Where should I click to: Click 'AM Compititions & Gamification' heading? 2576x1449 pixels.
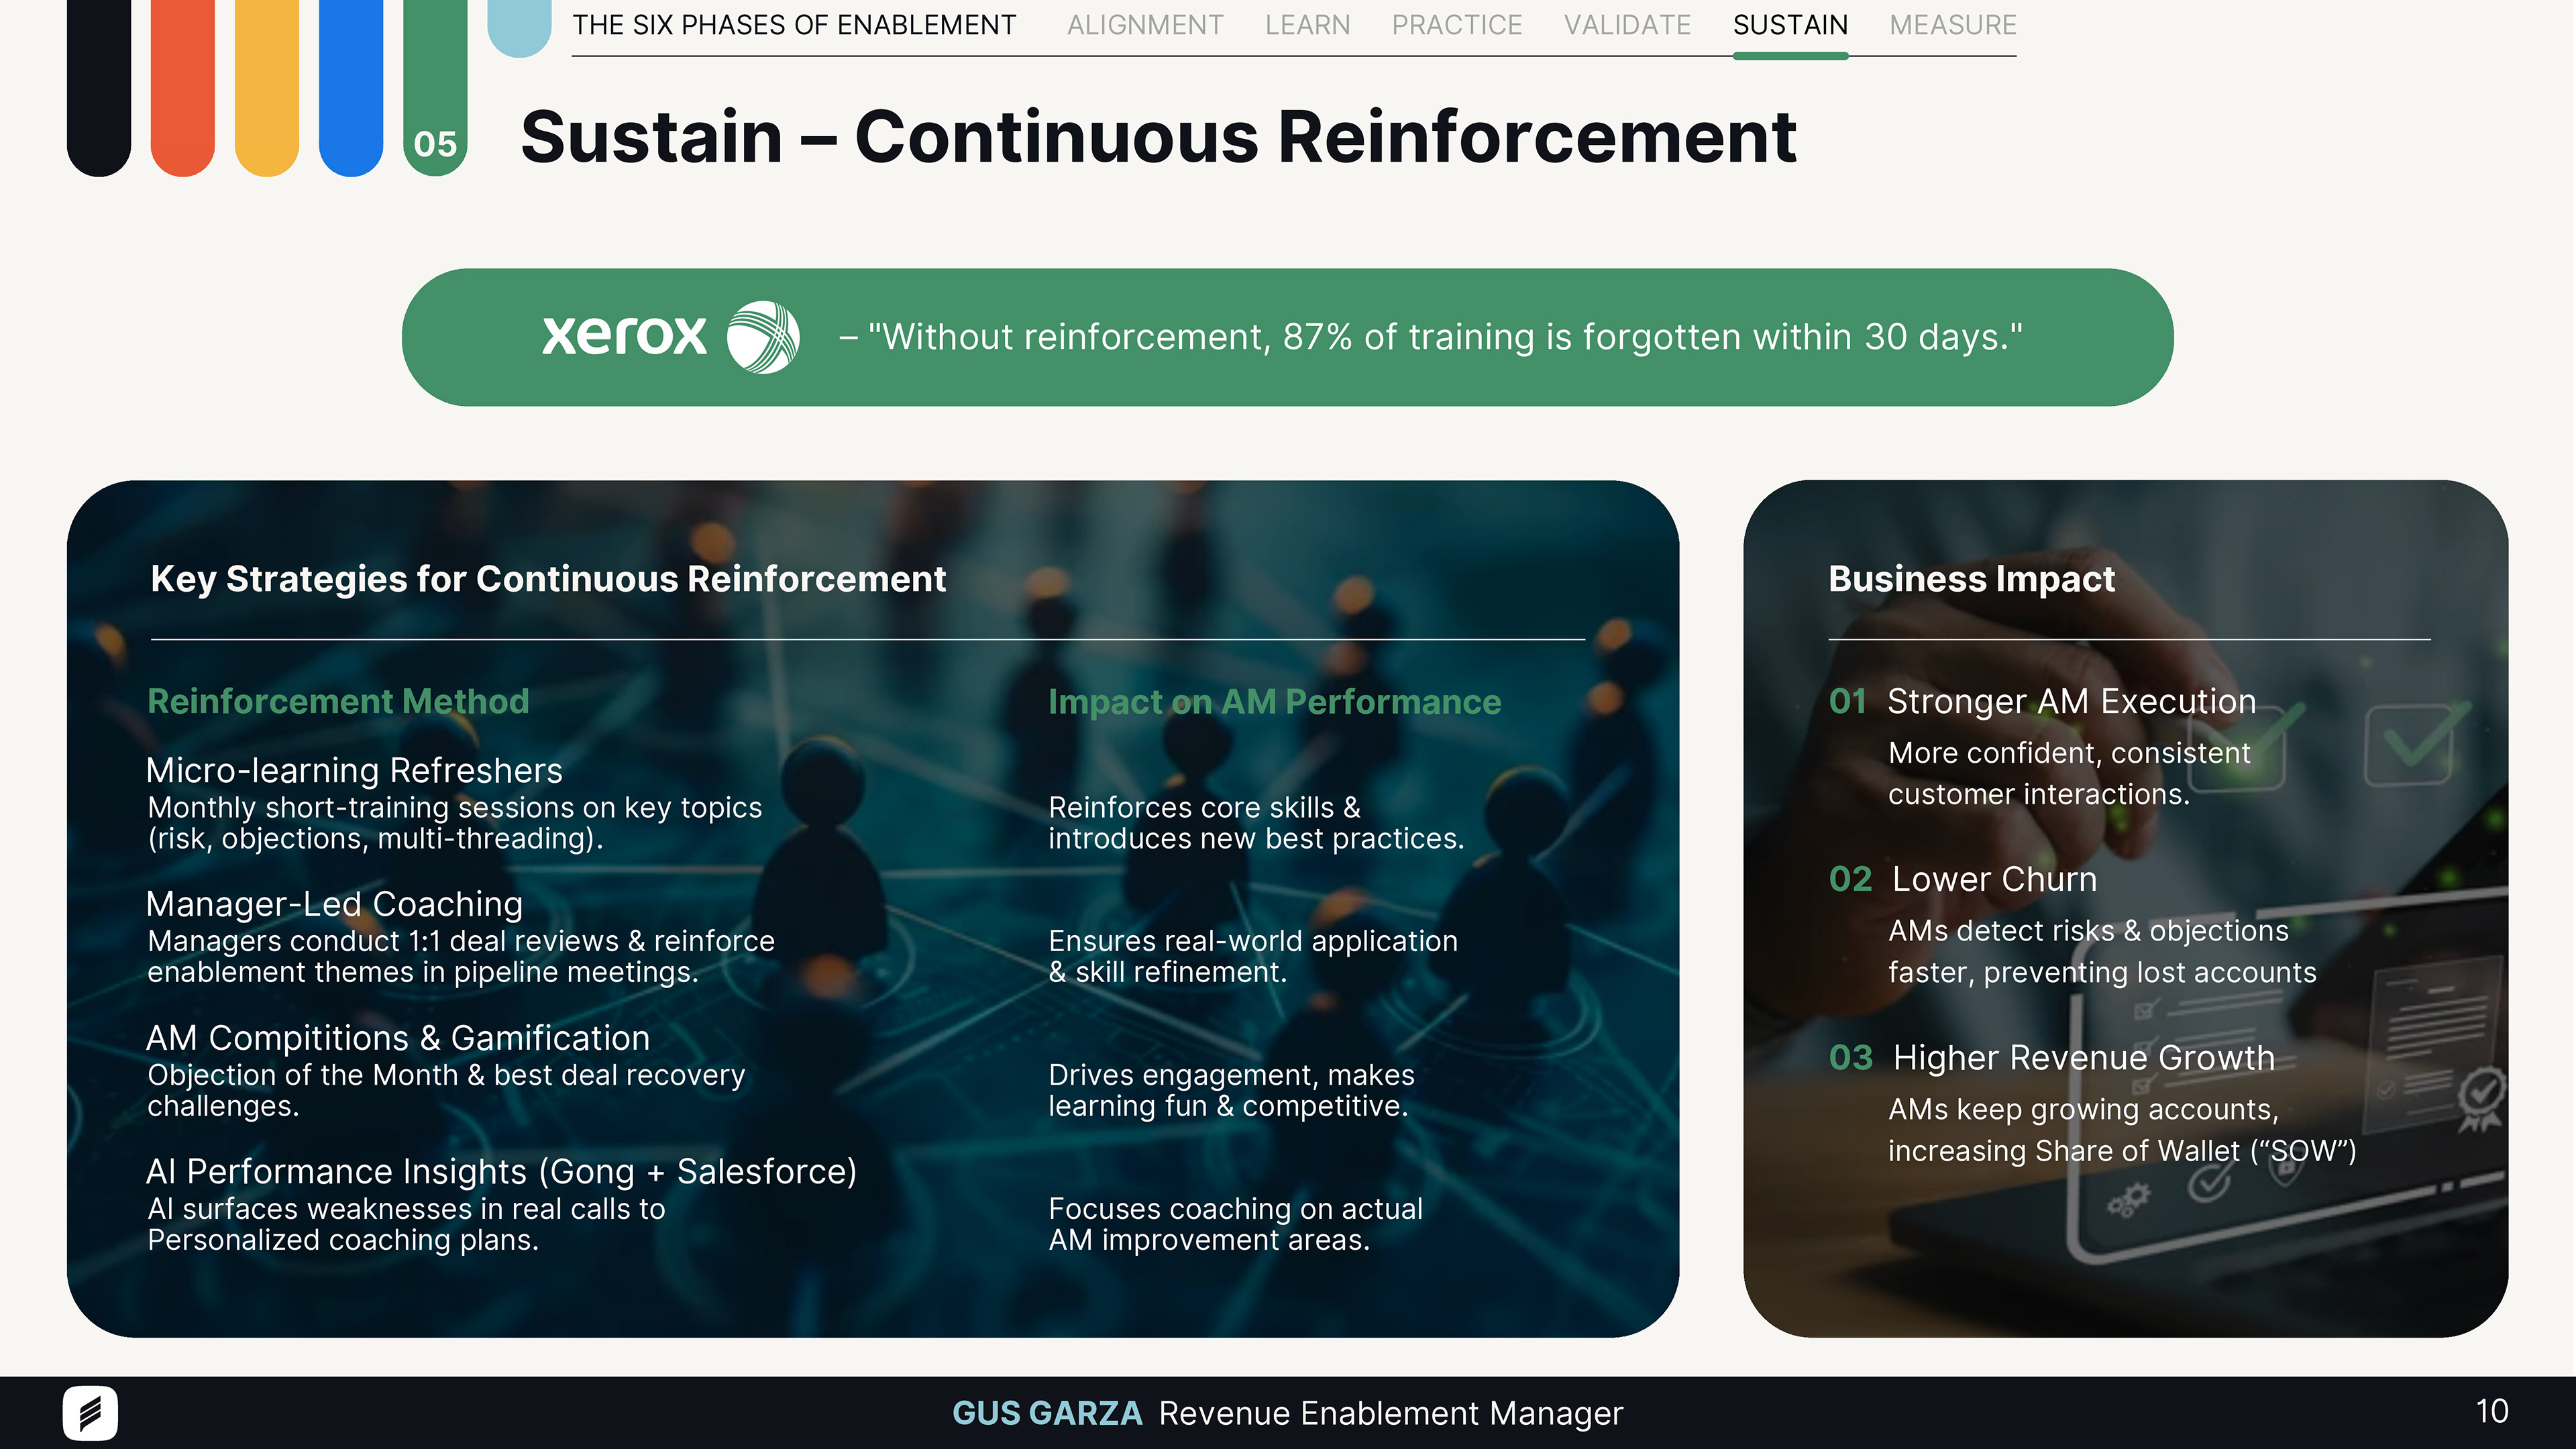pyautogui.click(x=398, y=1038)
